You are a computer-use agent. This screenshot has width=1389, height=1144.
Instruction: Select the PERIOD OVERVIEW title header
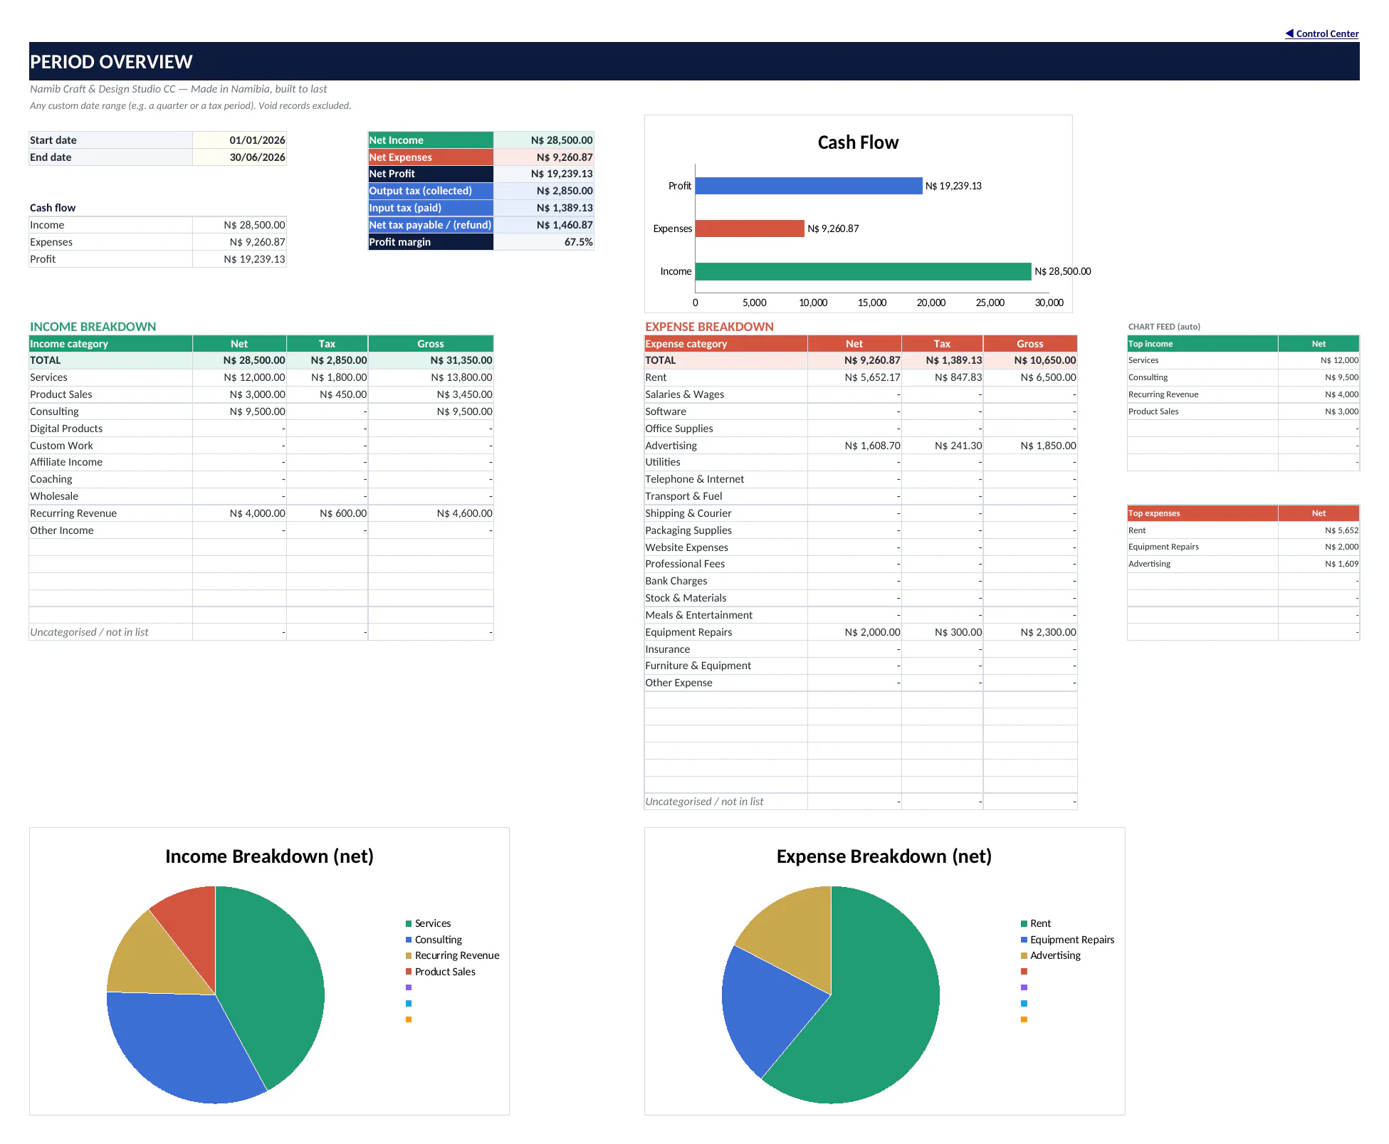point(694,61)
